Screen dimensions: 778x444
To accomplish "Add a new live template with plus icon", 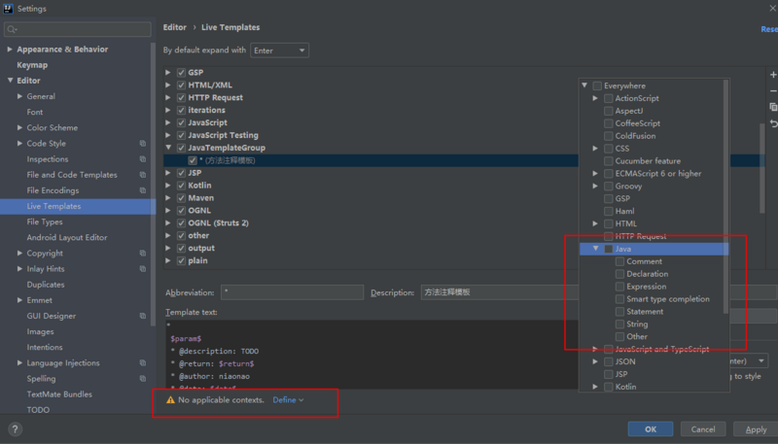I will tap(773, 75).
